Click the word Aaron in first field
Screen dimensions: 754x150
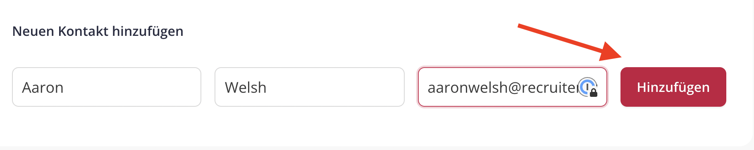(x=43, y=88)
